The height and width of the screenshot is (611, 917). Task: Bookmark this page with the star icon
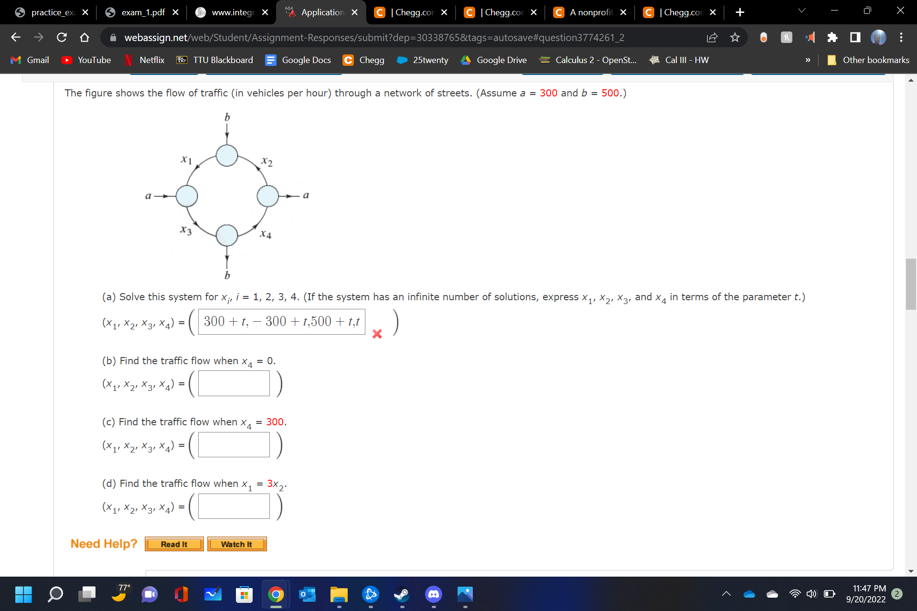pos(735,37)
